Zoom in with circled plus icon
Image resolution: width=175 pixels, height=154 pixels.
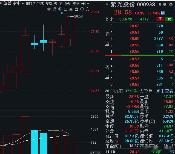(x=82, y=9)
